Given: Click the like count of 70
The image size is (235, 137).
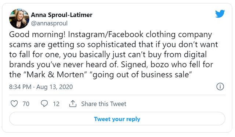Looking at the screenshot, I should tap(26, 104).
